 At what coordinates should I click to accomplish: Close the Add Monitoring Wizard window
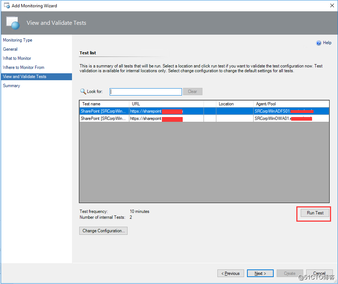coord(332,5)
